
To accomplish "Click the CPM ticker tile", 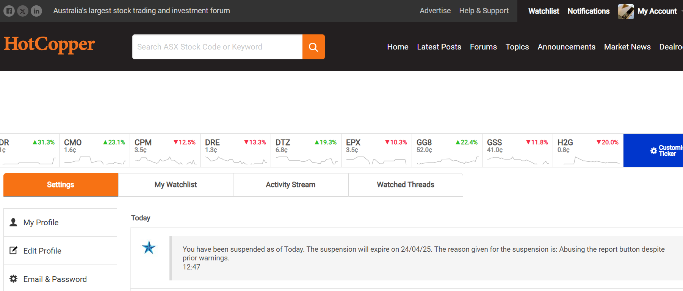I will [165, 150].
